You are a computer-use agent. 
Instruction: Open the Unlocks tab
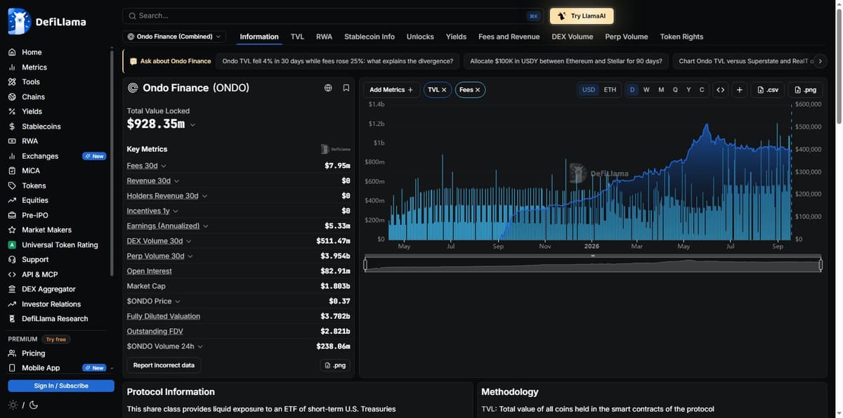coord(420,37)
